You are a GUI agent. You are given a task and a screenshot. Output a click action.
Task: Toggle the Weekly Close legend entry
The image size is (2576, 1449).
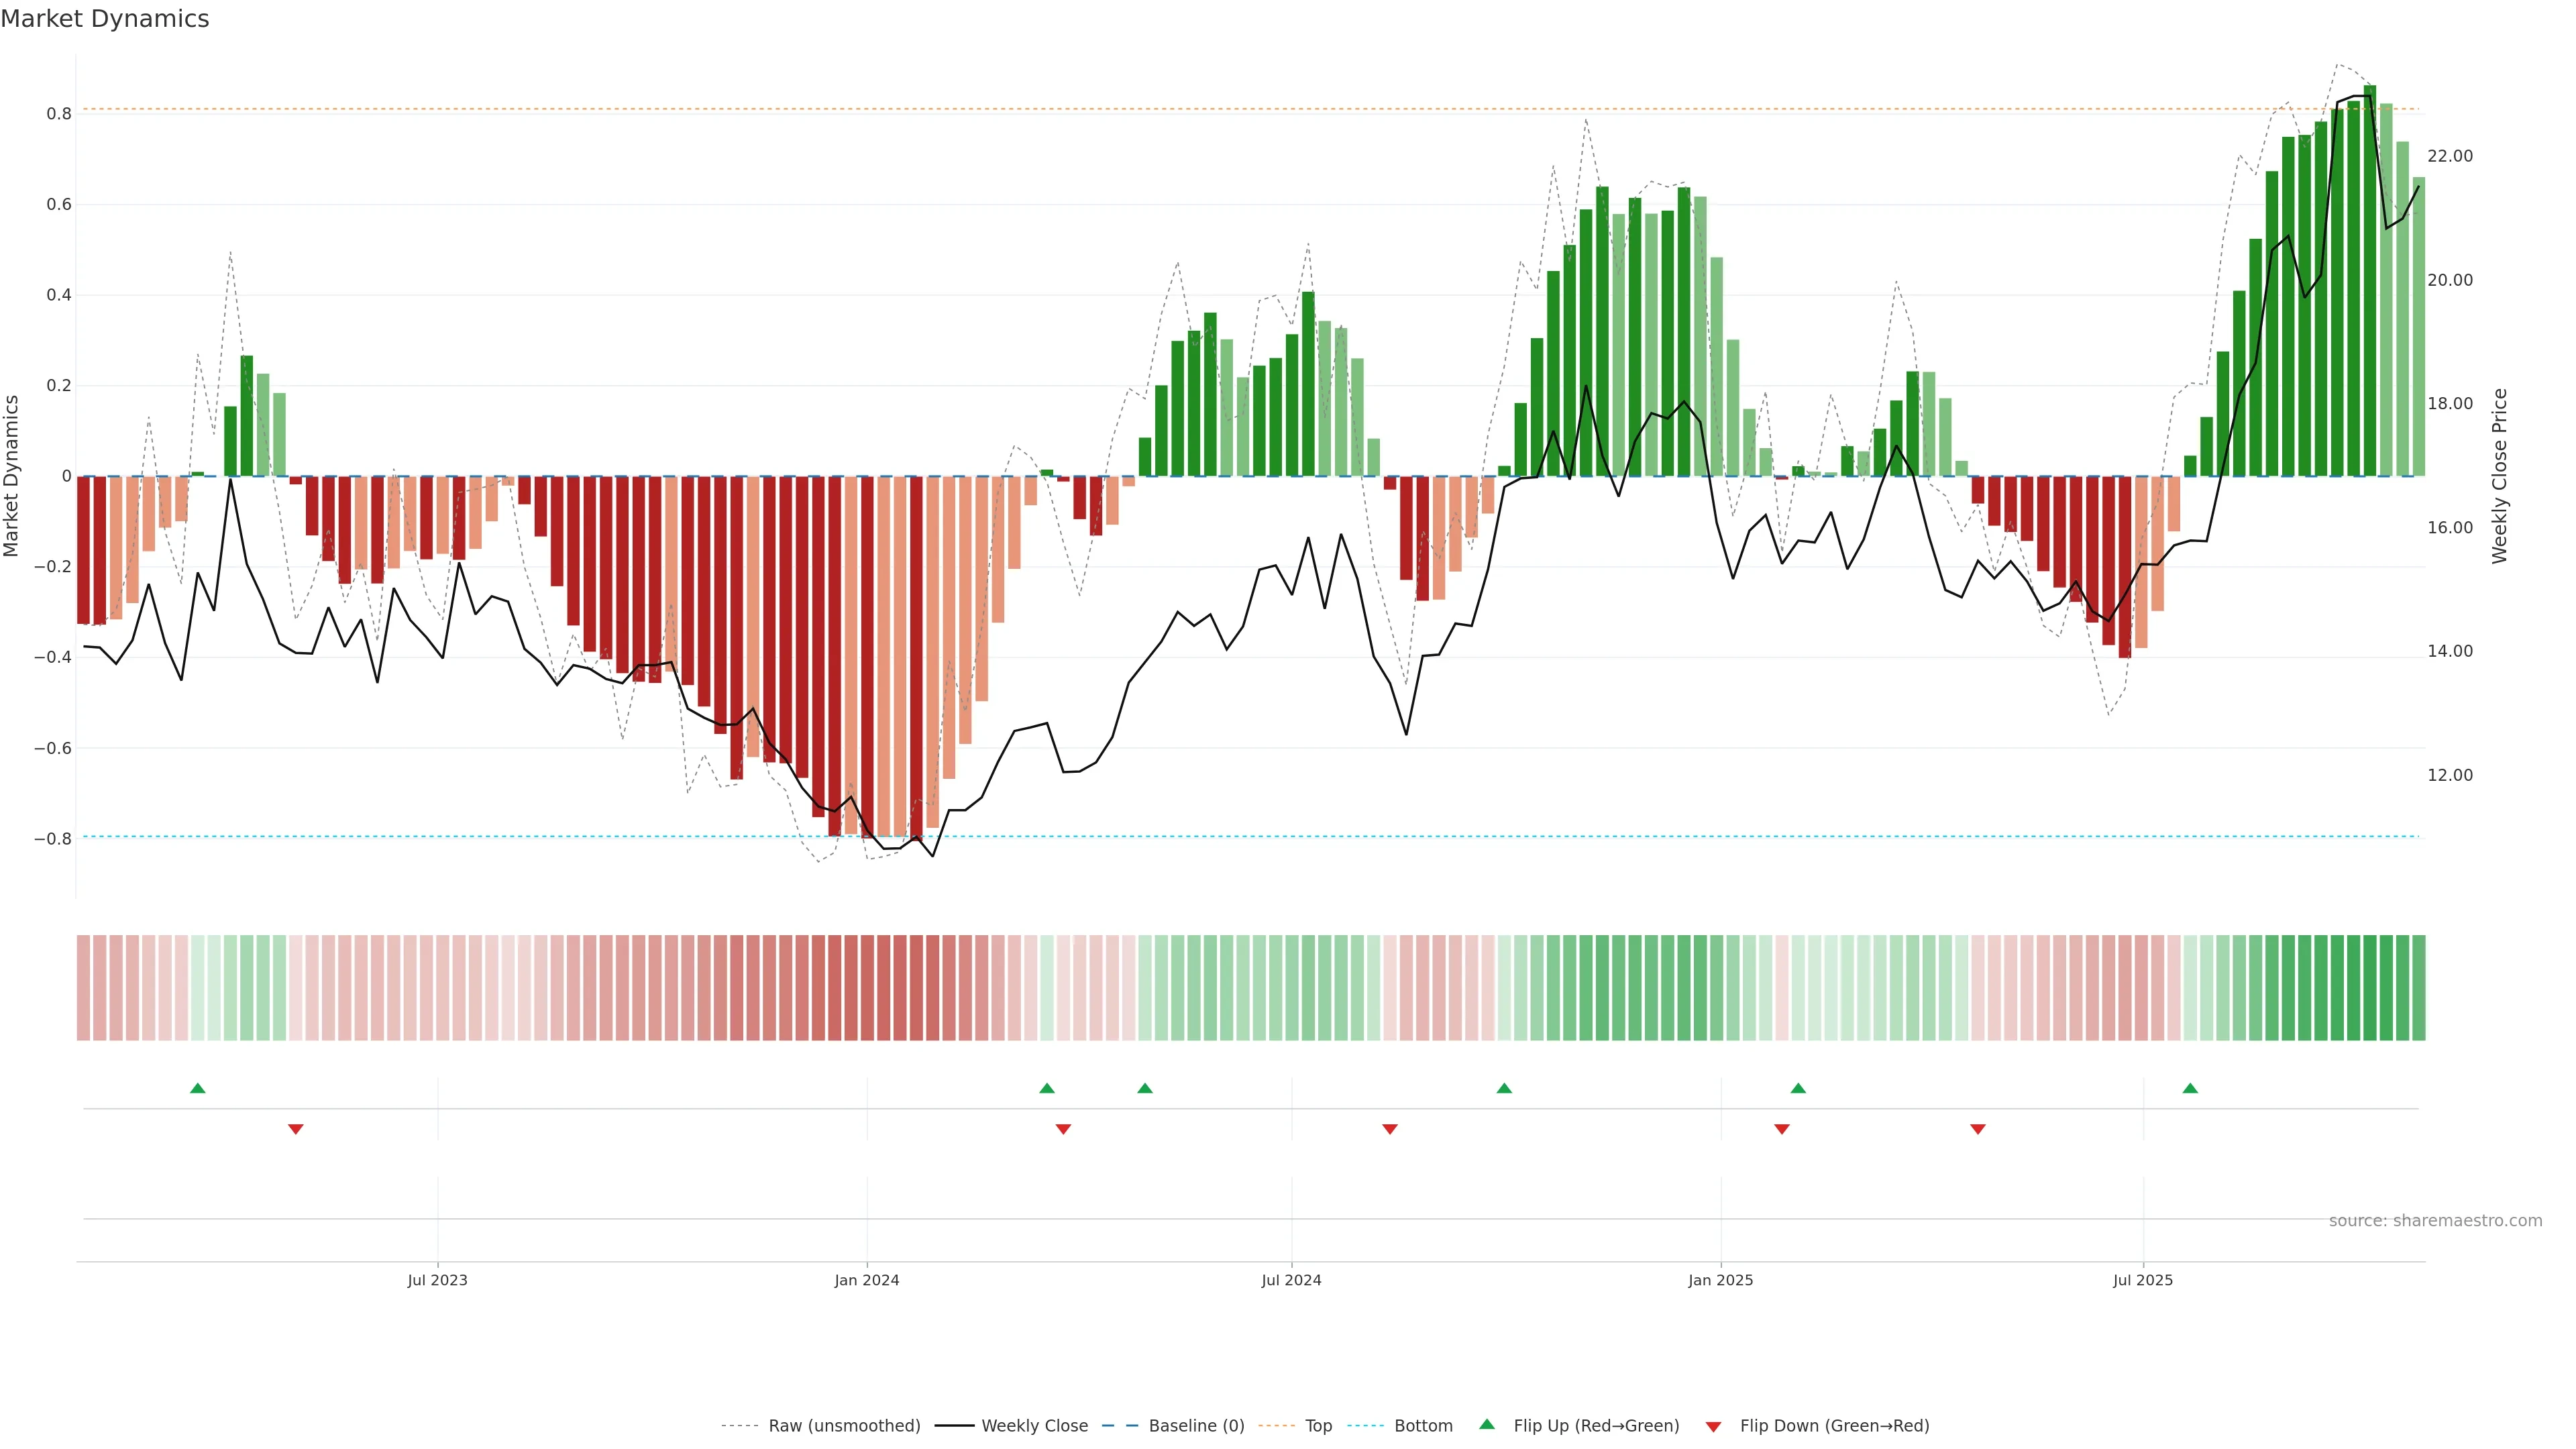(x=1034, y=1426)
